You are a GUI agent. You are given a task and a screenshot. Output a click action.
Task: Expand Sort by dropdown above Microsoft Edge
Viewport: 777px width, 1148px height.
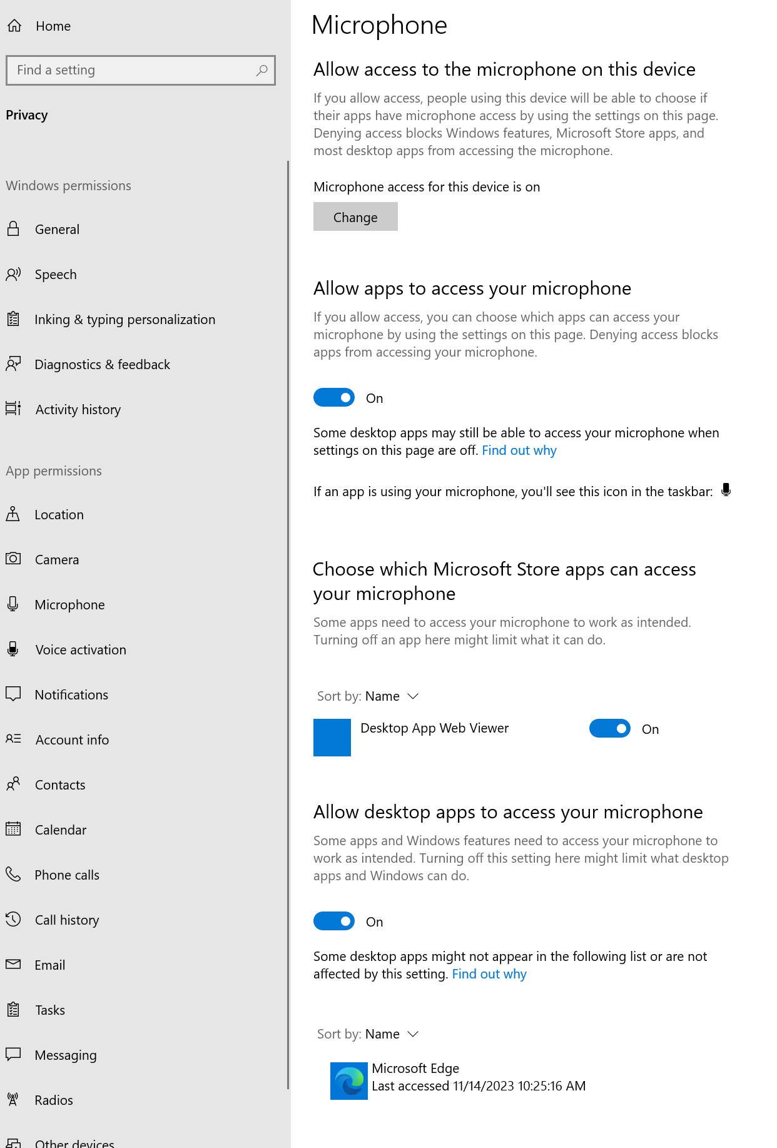(392, 1034)
